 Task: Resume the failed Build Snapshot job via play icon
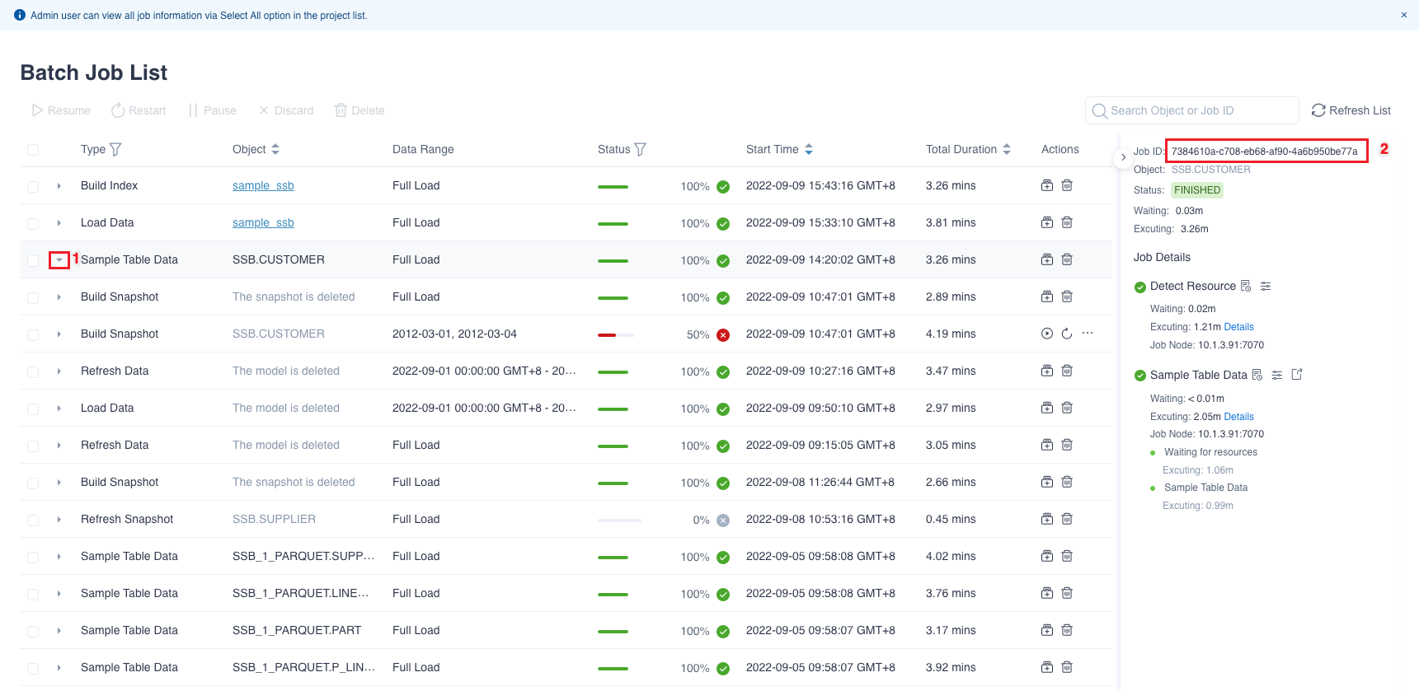click(x=1047, y=334)
